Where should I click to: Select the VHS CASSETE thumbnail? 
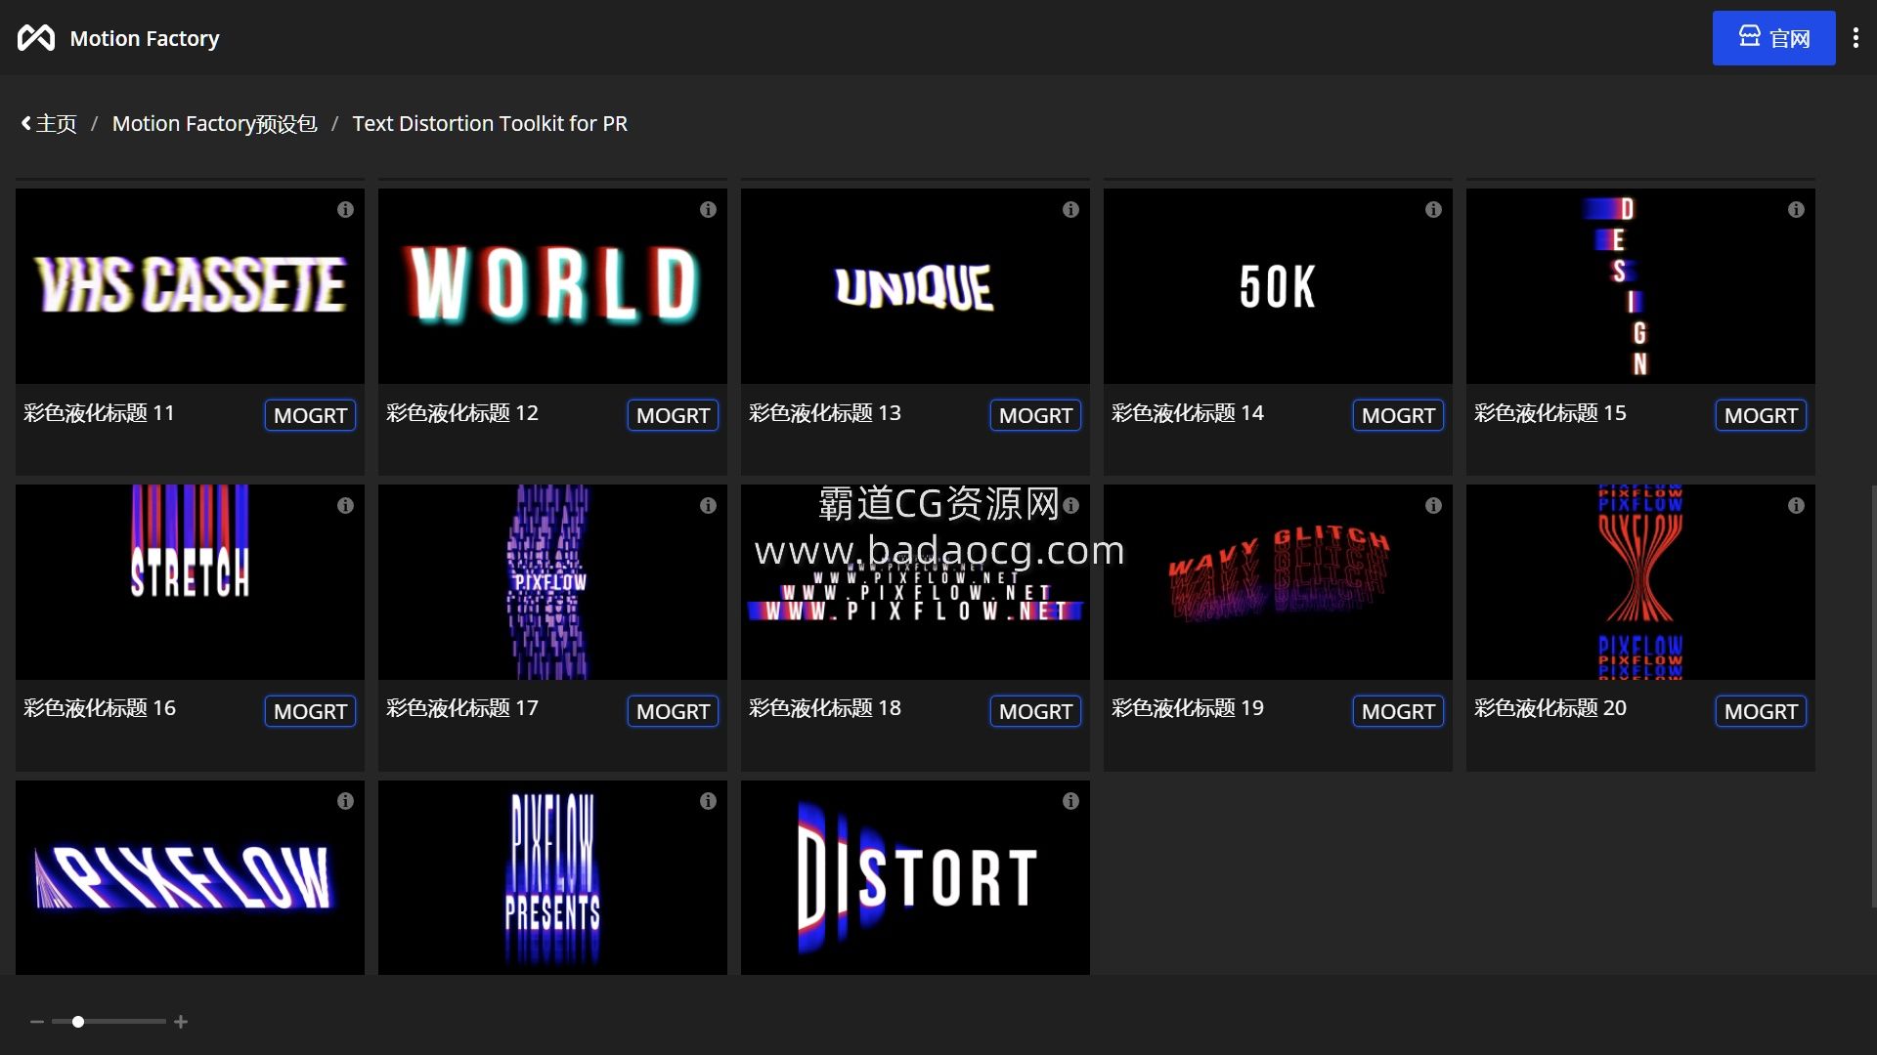[x=190, y=286]
